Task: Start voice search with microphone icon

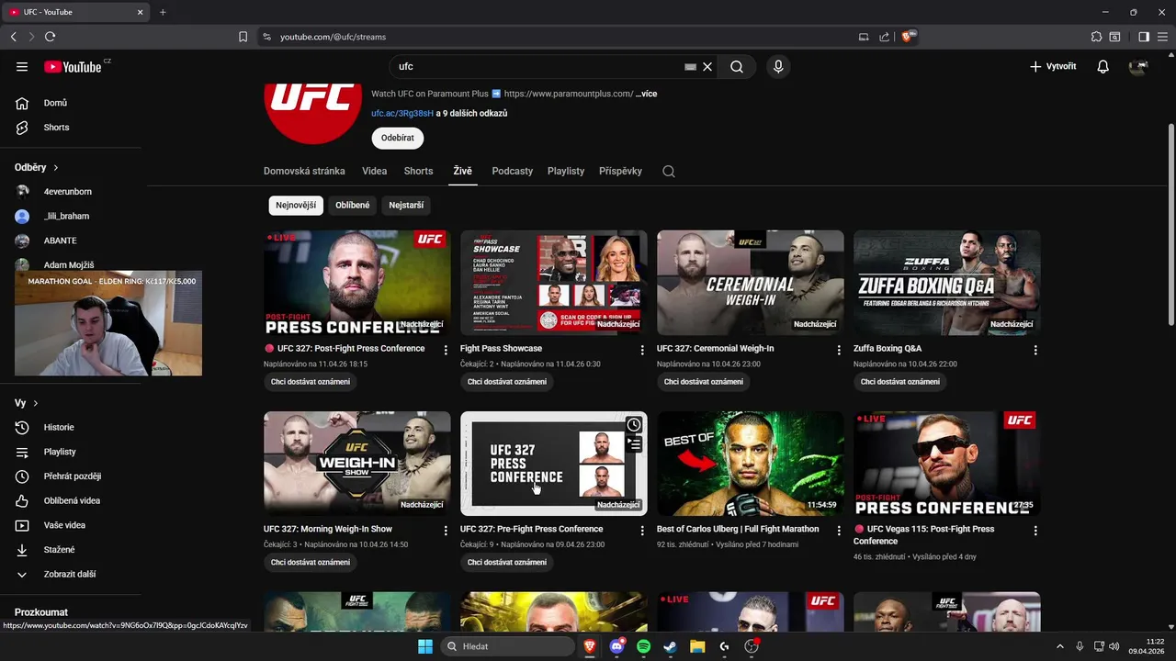Action: click(x=778, y=67)
